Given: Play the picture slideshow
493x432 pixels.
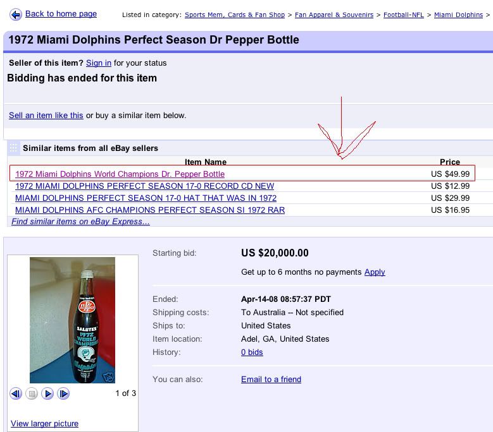Looking at the screenshot, I should tap(47, 393).
